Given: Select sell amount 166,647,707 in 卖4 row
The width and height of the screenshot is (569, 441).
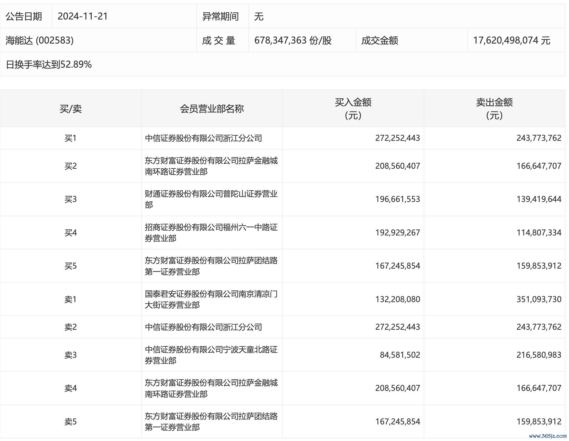Looking at the screenshot, I should click(x=539, y=388).
